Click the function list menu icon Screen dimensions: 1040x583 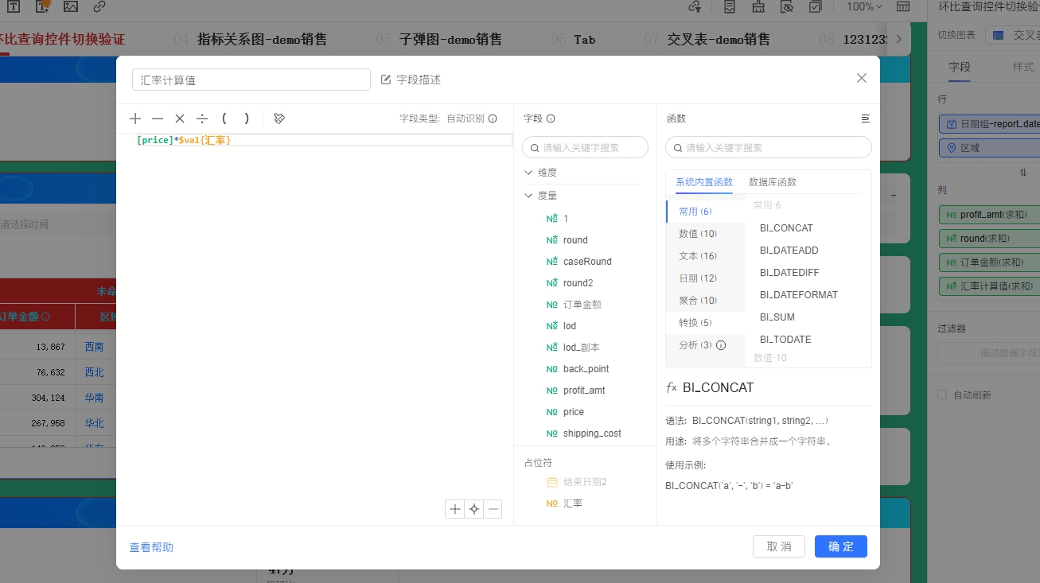pos(866,119)
